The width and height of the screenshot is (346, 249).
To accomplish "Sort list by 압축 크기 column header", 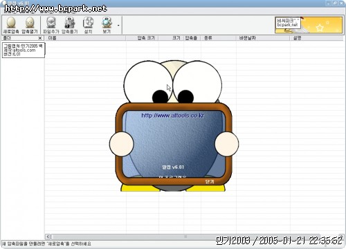I will 142,38.
